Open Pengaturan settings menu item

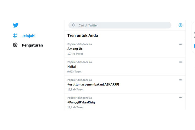click(32, 45)
